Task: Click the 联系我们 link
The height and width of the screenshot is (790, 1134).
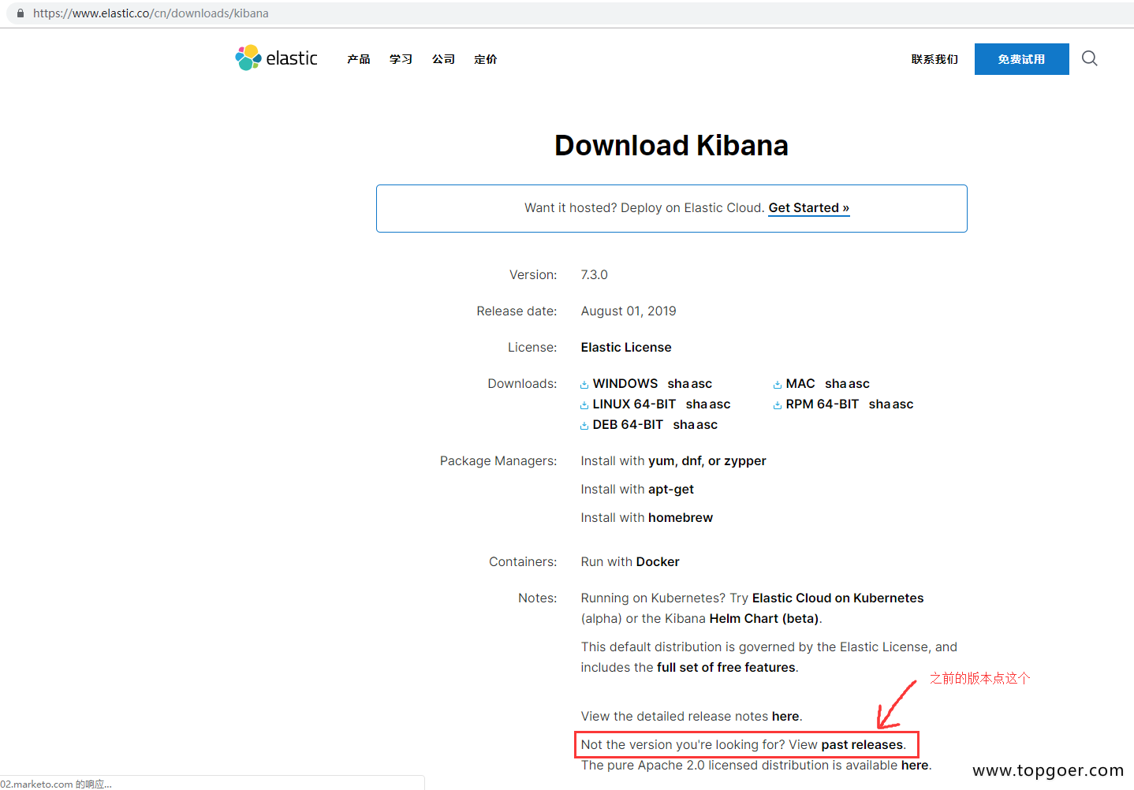Action: tap(934, 58)
